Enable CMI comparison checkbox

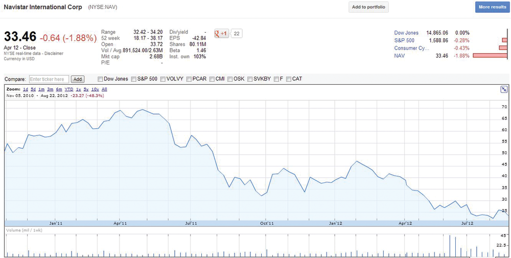coord(212,79)
